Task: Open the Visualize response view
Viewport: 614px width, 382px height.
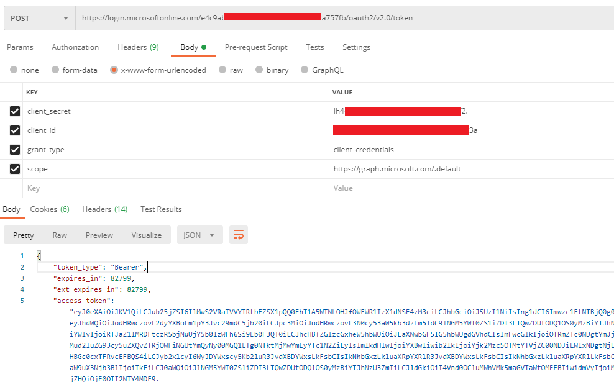Action: coord(146,235)
